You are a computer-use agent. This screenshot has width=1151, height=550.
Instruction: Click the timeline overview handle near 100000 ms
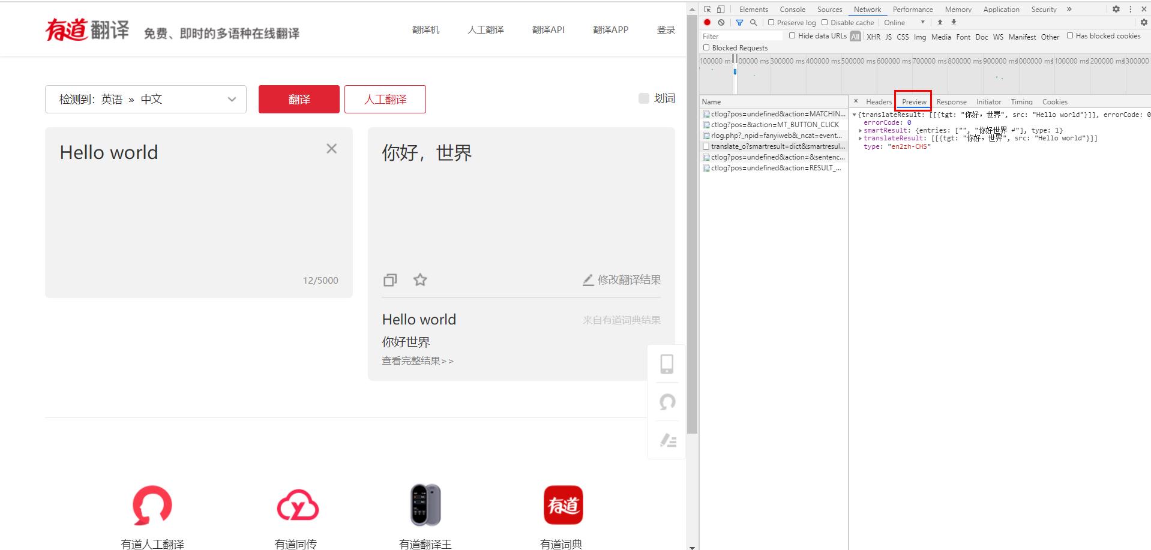tap(735, 60)
